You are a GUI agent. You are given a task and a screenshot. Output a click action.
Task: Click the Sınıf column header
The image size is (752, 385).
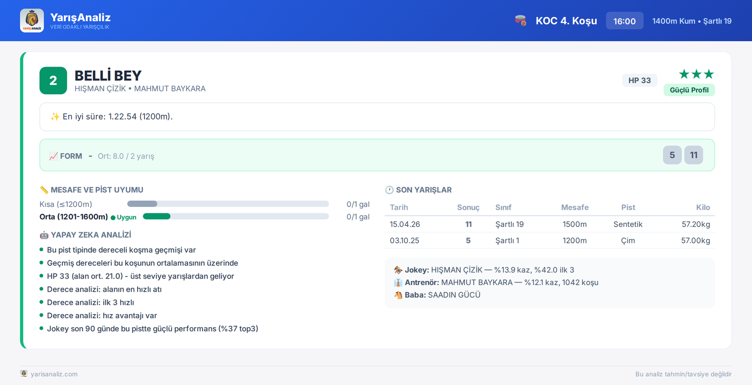point(503,207)
